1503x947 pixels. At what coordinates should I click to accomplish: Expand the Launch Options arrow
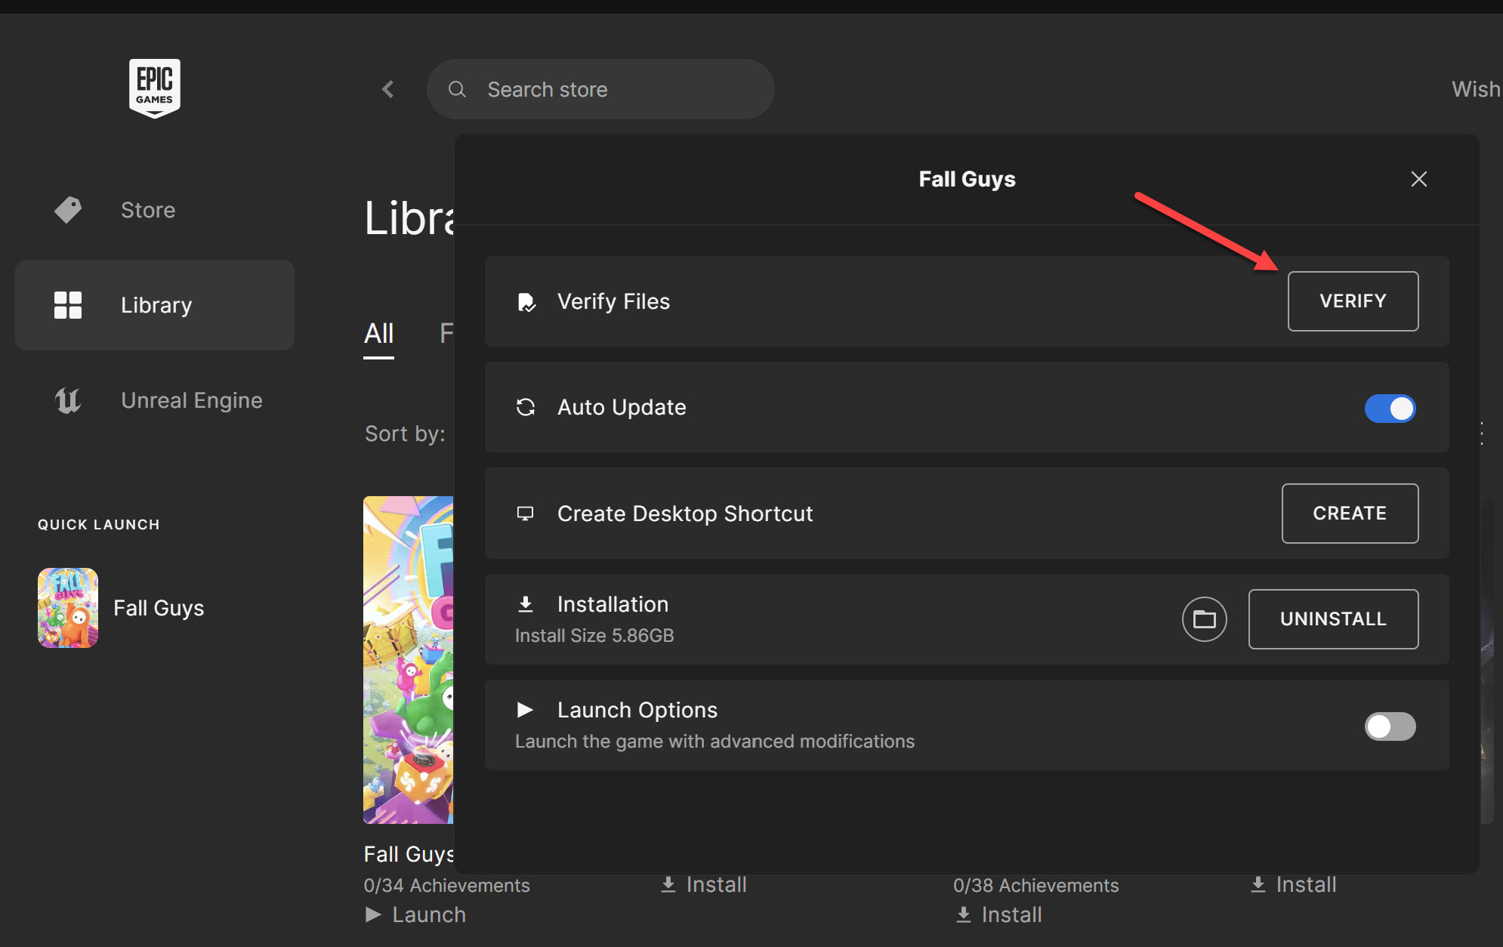(x=525, y=710)
